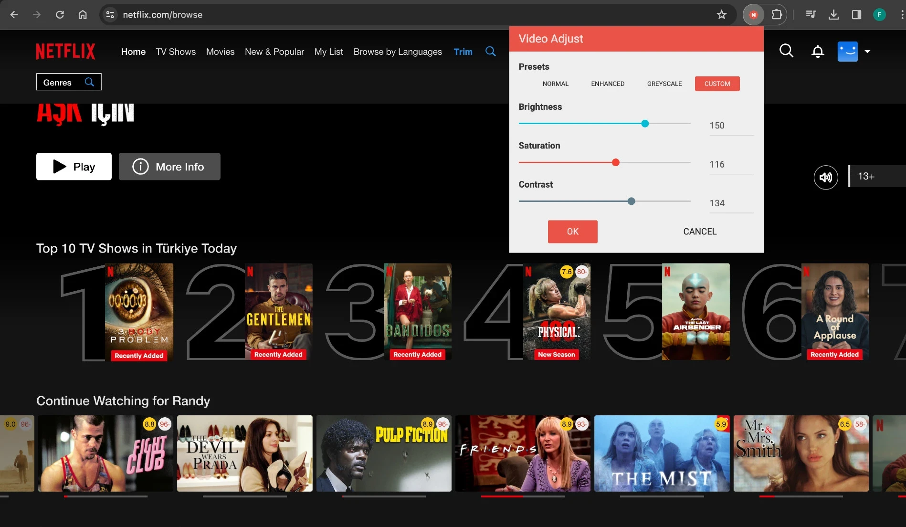Select the Enhanced preset
The height and width of the screenshot is (527, 906).
(x=608, y=84)
